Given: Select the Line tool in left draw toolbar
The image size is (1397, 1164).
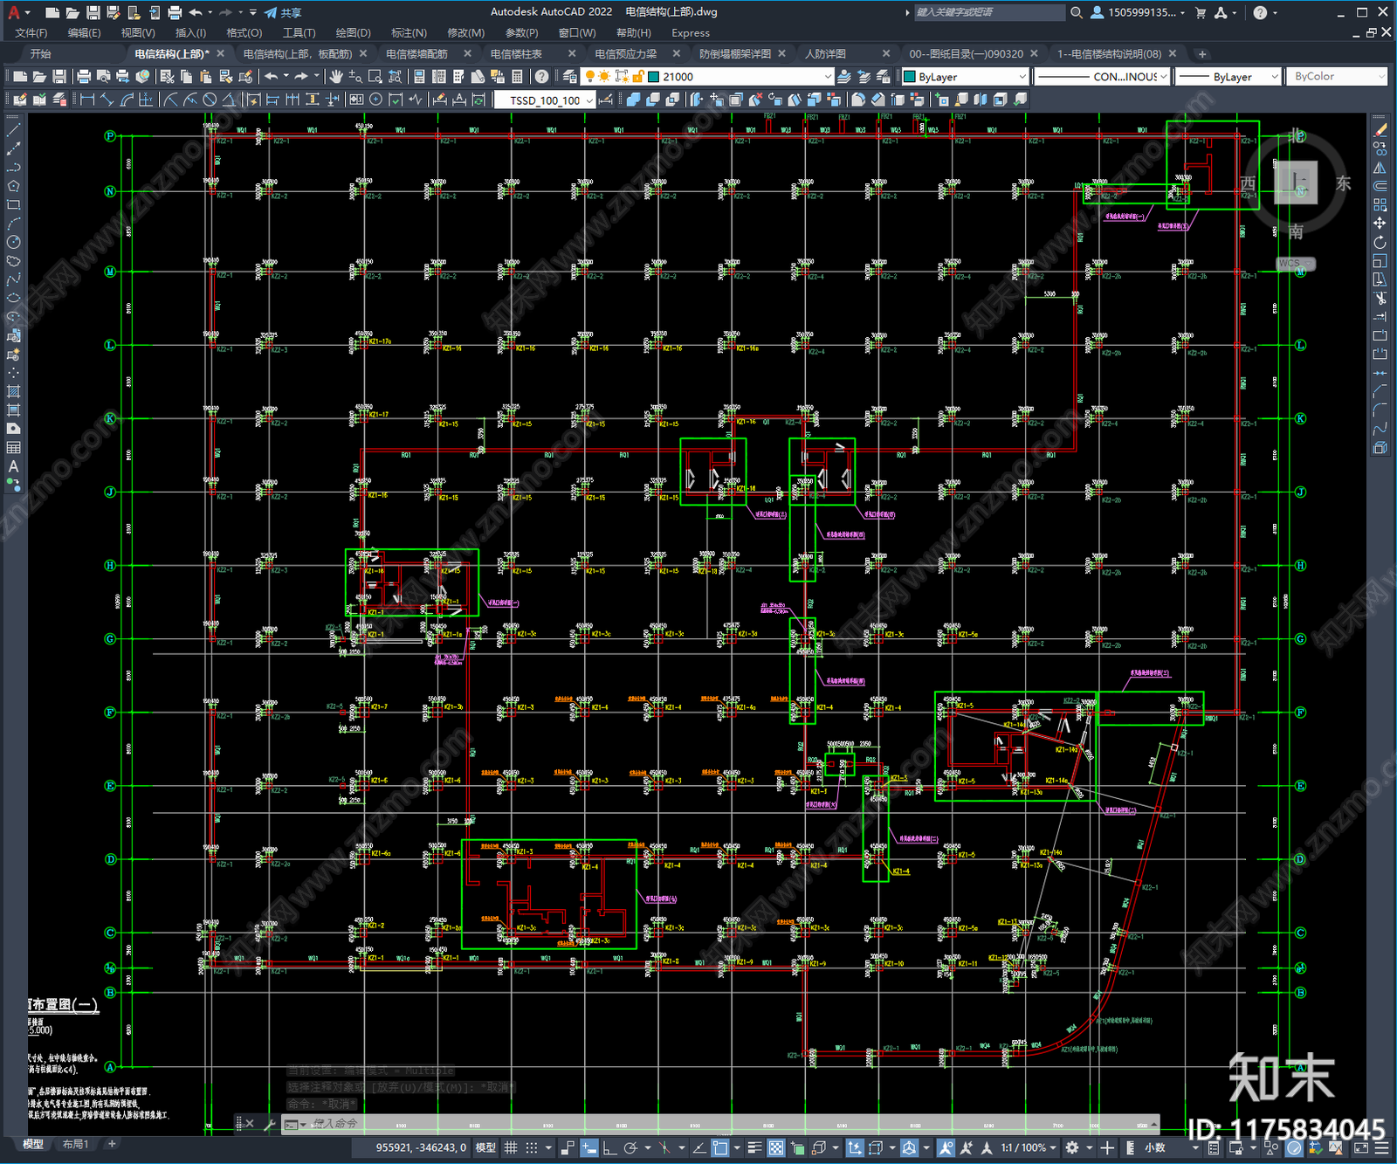Looking at the screenshot, I should (14, 129).
